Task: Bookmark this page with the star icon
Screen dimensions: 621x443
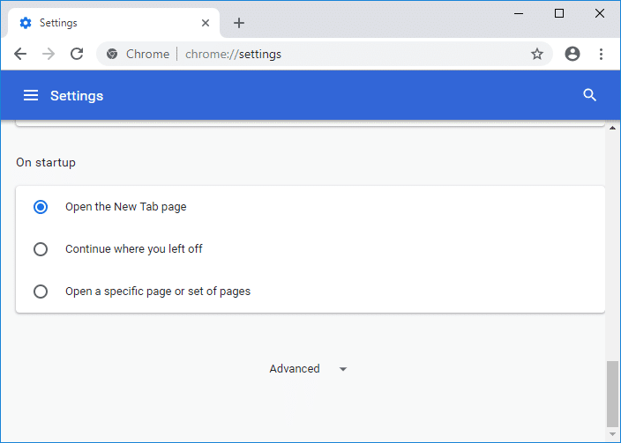Action: 537,54
